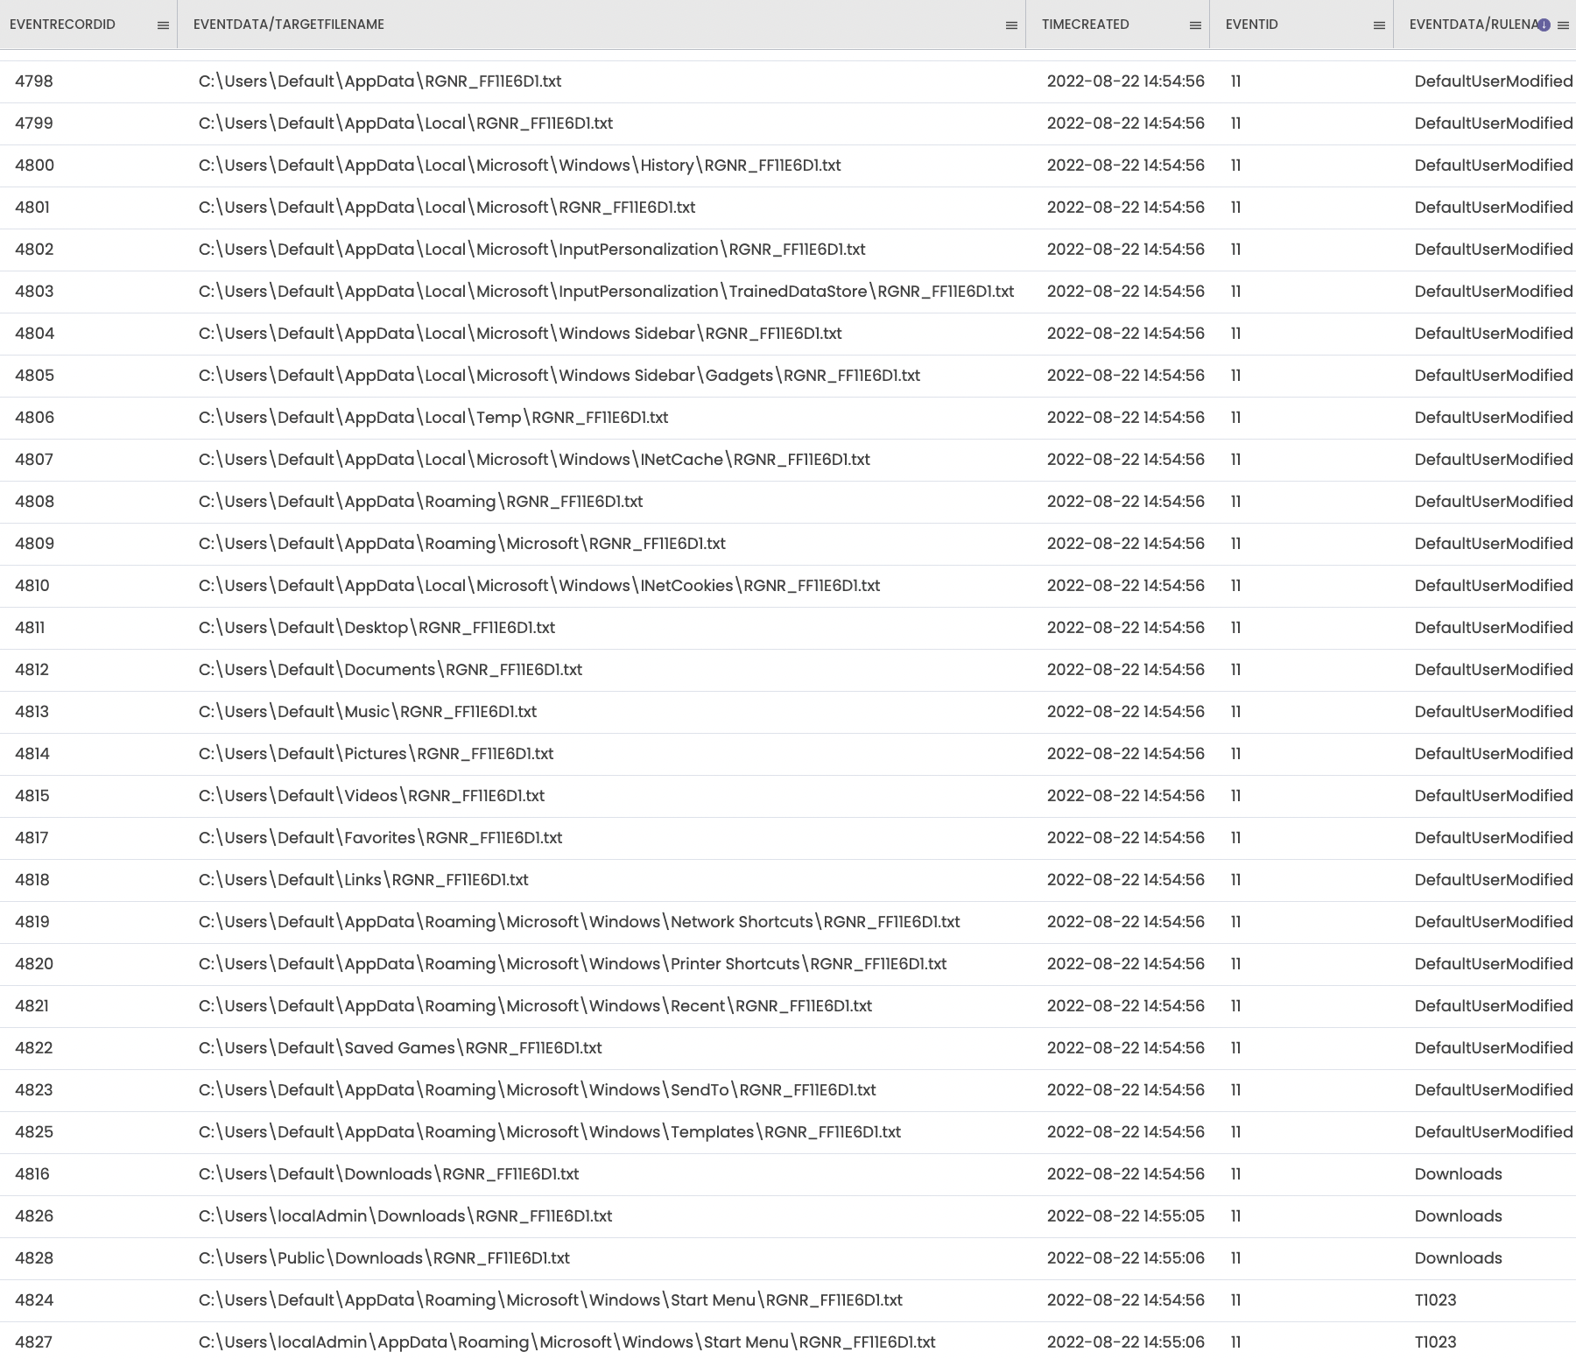The width and height of the screenshot is (1576, 1359).
Task: Open the EVENTDATA/TARGETFILENAME column menu
Action: click(x=1011, y=25)
